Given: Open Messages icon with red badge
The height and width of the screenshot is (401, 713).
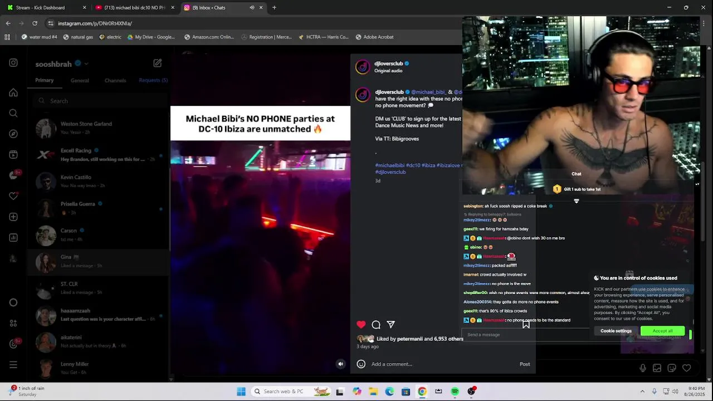Looking at the screenshot, I should pos(13,175).
